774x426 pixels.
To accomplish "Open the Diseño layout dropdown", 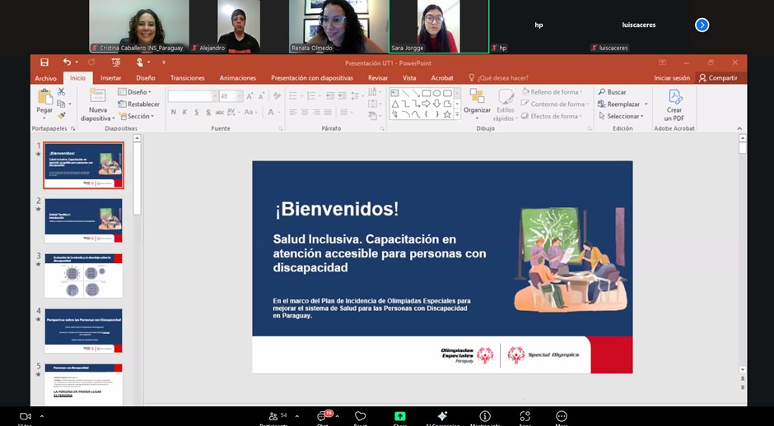I will [x=135, y=92].
